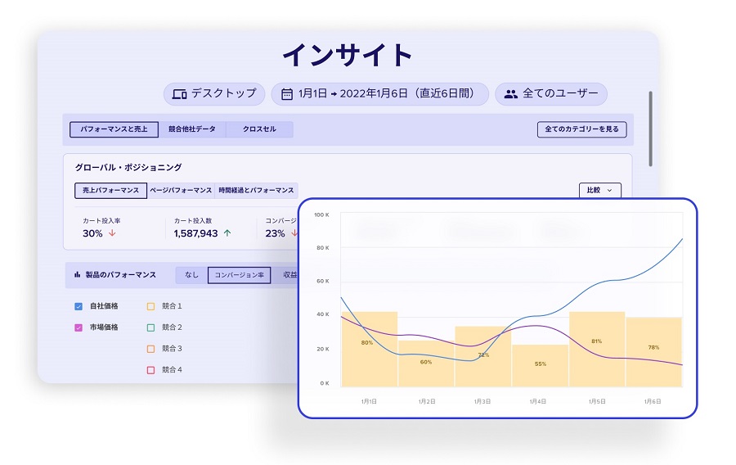Toggle the 市場価格 checkbox
This screenshot has height=465, width=736.
pyautogui.click(x=79, y=327)
